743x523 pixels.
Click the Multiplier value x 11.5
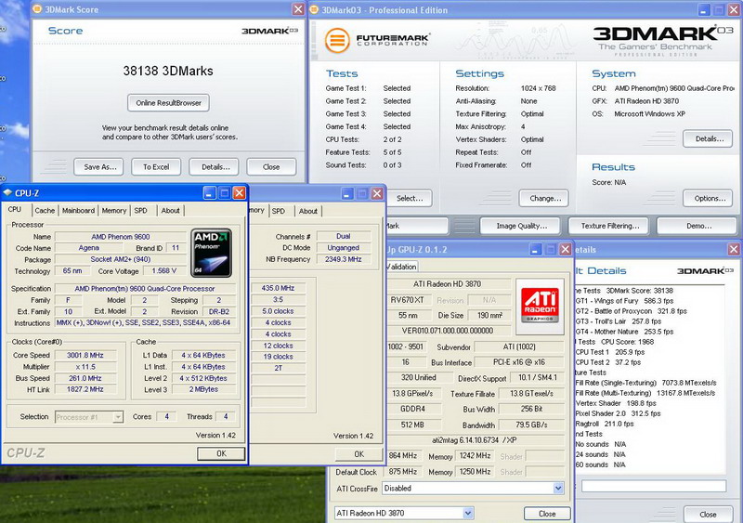click(x=85, y=367)
